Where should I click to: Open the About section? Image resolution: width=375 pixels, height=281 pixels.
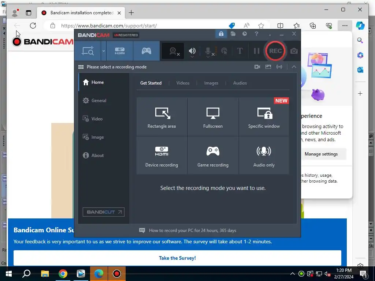(x=104, y=155)
